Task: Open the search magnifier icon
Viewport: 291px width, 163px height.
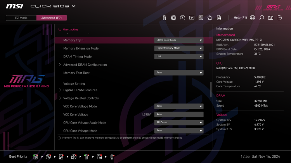Action: pyautogui.click(x=262, y=18)
